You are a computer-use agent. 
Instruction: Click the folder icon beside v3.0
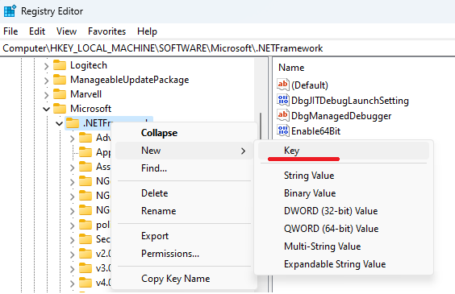coord(86,268)
